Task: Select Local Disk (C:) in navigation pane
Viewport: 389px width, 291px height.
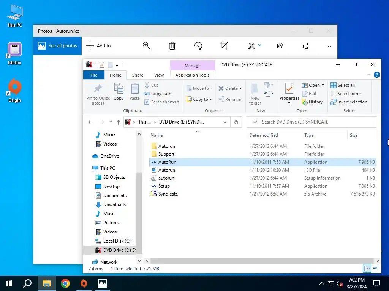Action: (117, 241)
